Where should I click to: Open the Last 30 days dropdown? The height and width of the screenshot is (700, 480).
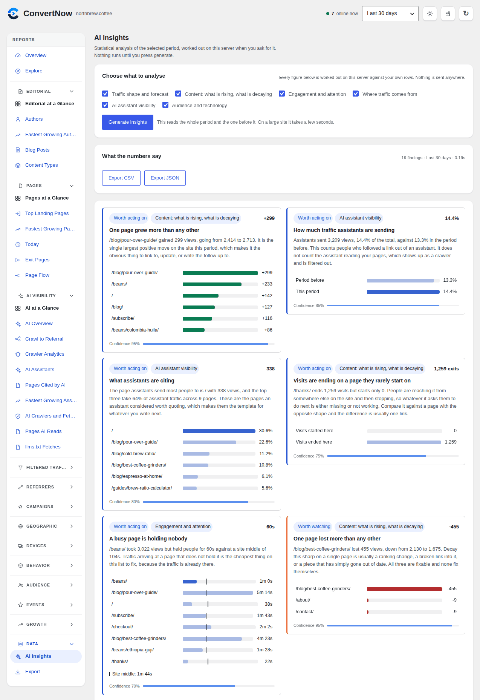click(390, 14)
